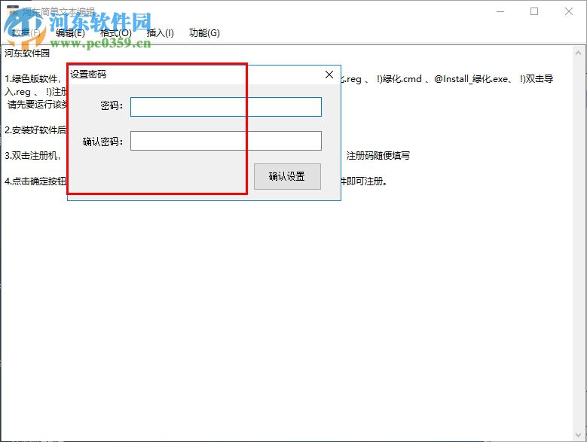The height and width of the screenshot is (442, 587).
Task: Click the scrollbar up arrow
Action: click(578, 53)
